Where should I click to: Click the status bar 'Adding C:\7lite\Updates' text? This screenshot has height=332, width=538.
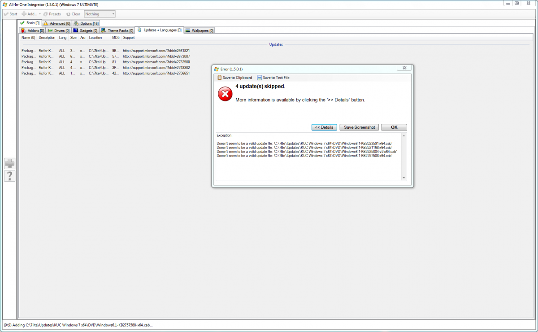click(x=78, y=325)
